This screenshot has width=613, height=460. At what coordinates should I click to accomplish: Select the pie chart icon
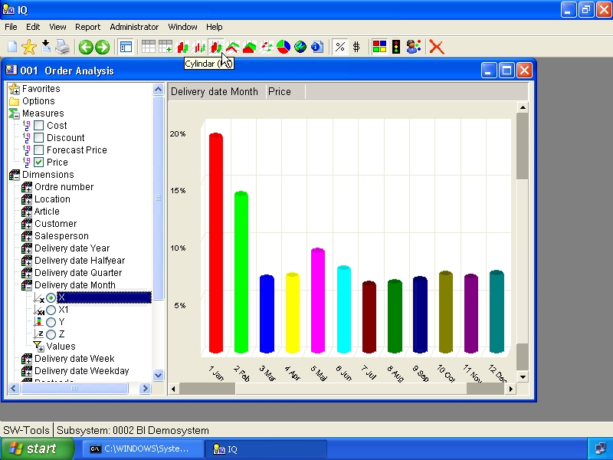point(284,47)
